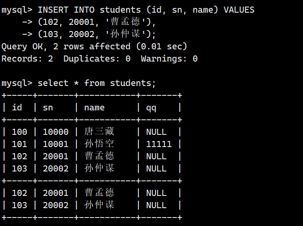This screenshot has width=303, height=226.
Task: Click the 'select' keyword in the query
Action: [53, 83]
